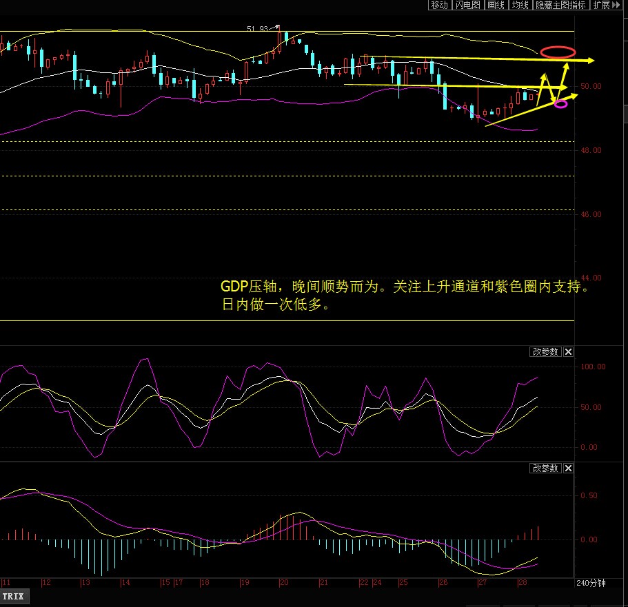Viewport: 628px width, 607px height.
Task: Open 改参数 for the MACD panel
Action: point(545,469)
